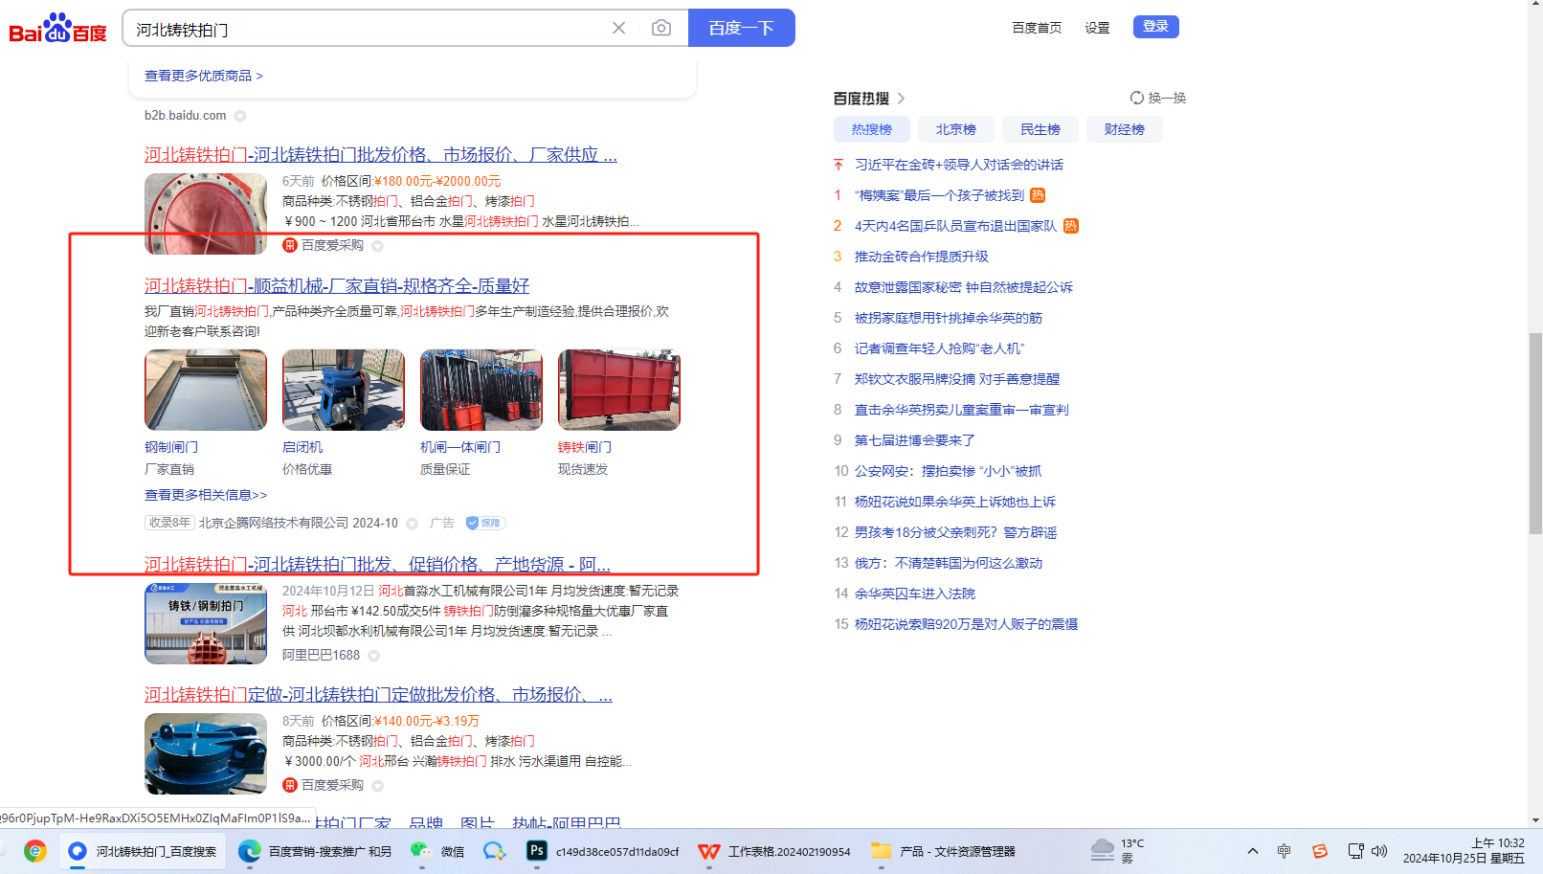Click the page vertical scrollbar thumb

point(1535,433)
